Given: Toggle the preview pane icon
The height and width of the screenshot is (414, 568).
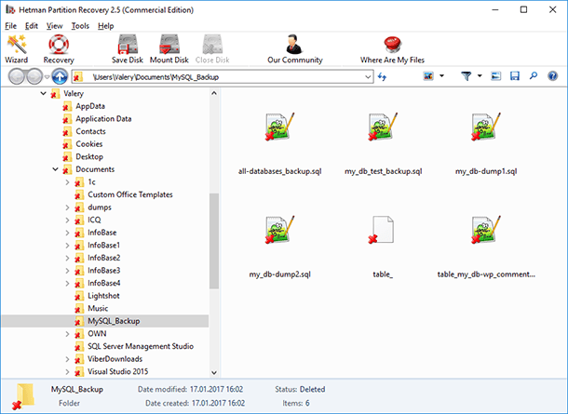Looking at the screenshot, I should [x=495, y=76].
